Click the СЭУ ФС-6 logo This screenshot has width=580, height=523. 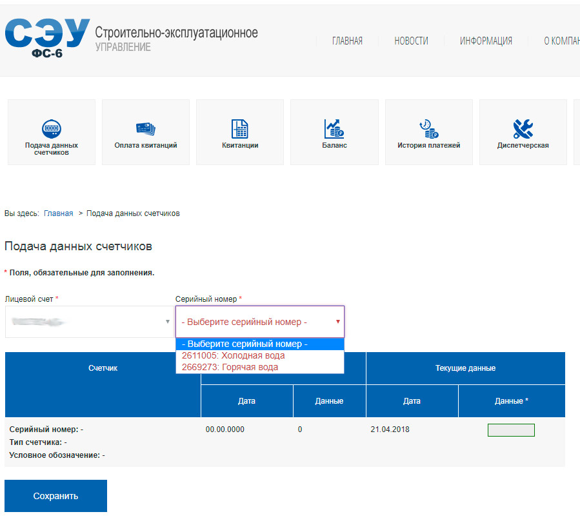[48, 39]
